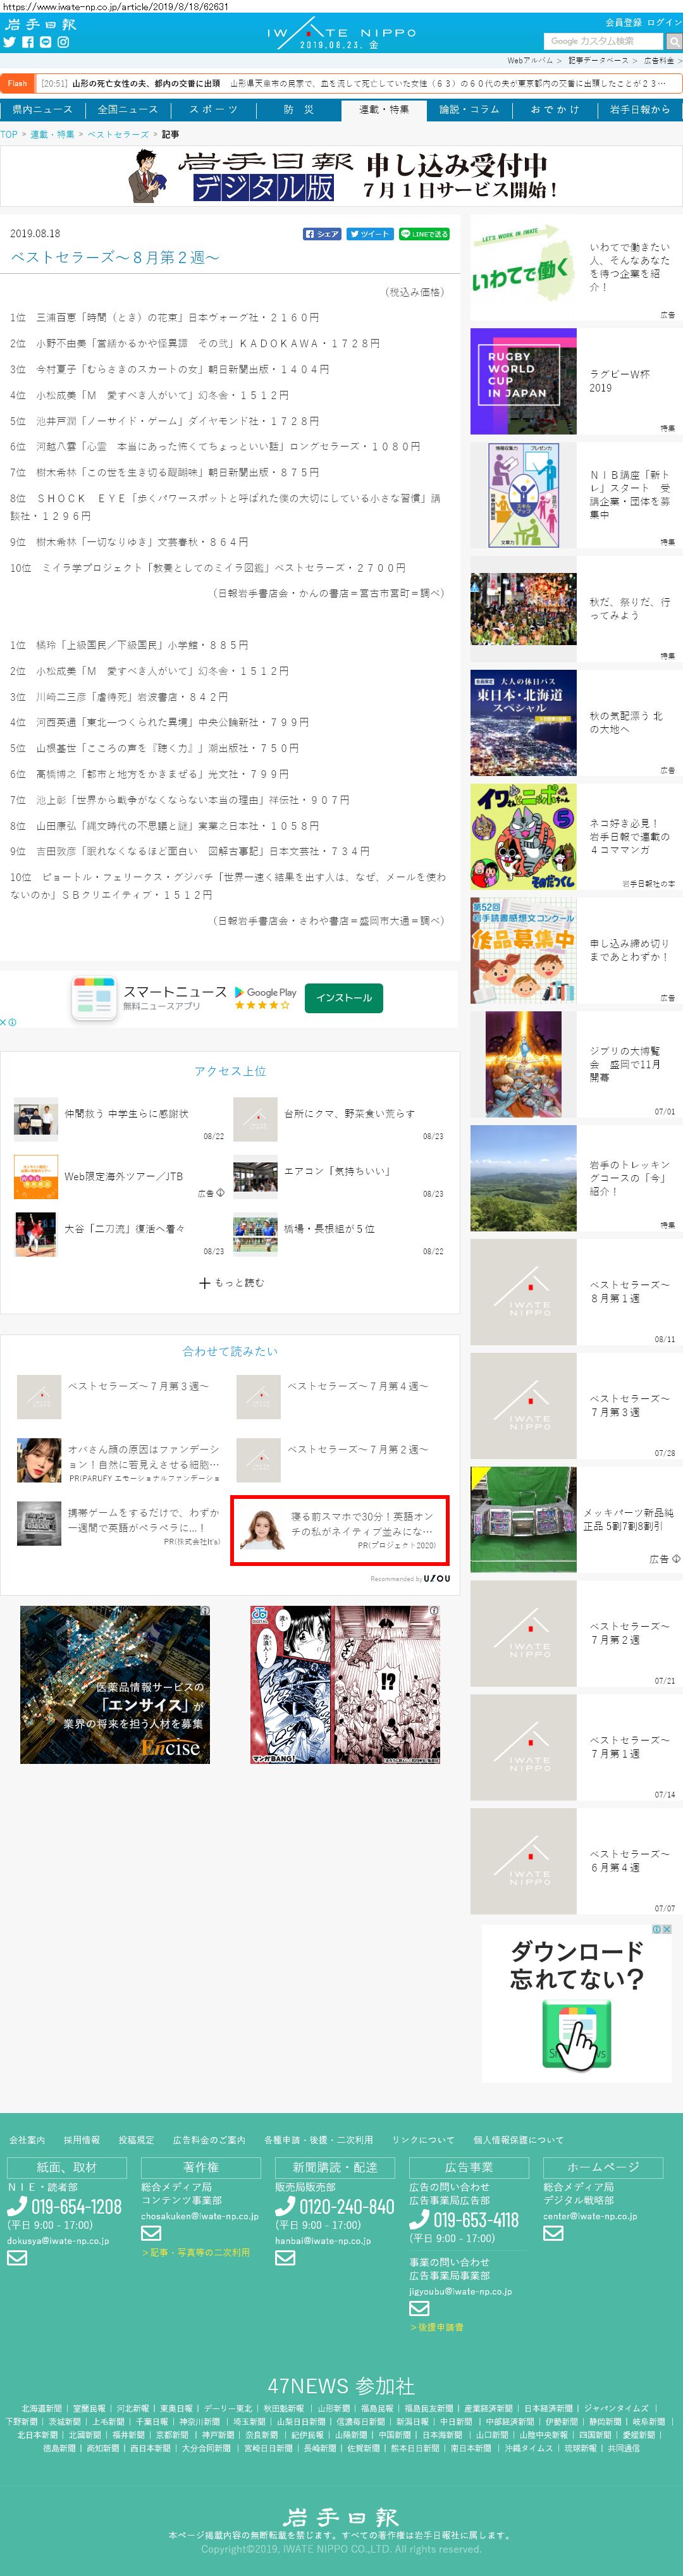Click the マンガBANG manga ad
The height and width of the screenshot is (2576, 683).
click(345, 1684)
